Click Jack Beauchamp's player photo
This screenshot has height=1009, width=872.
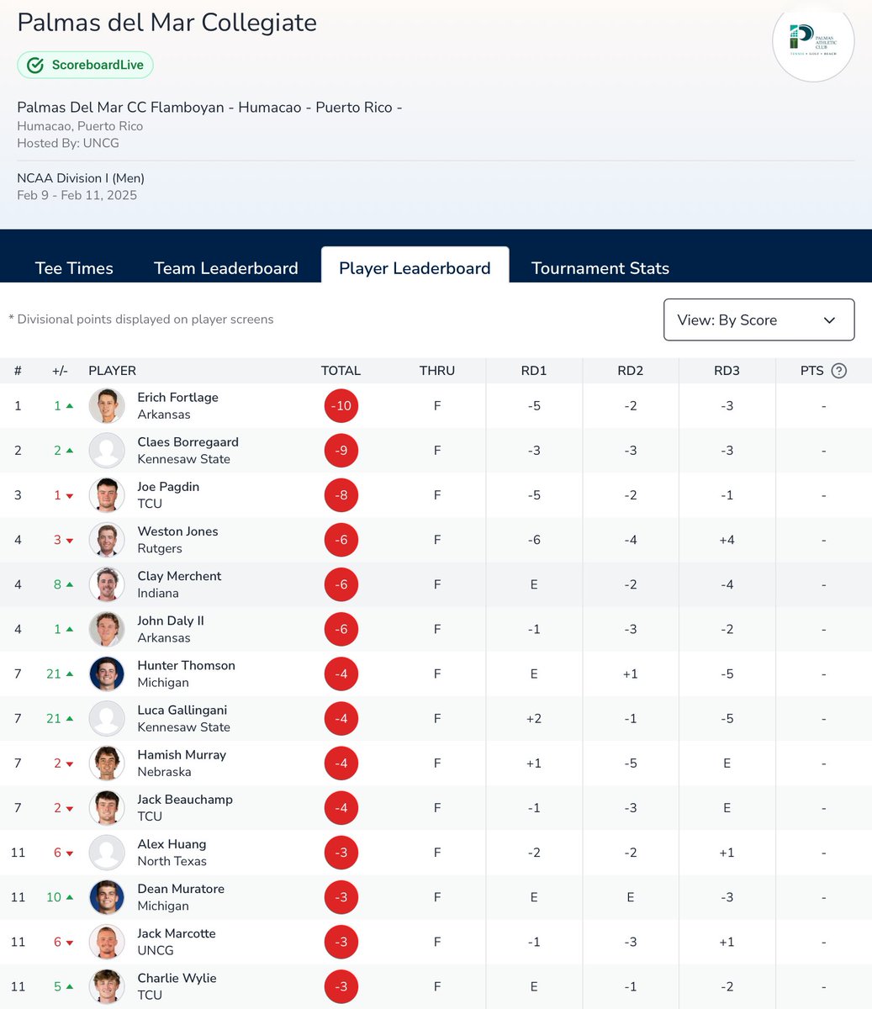(x=107, y=807)
